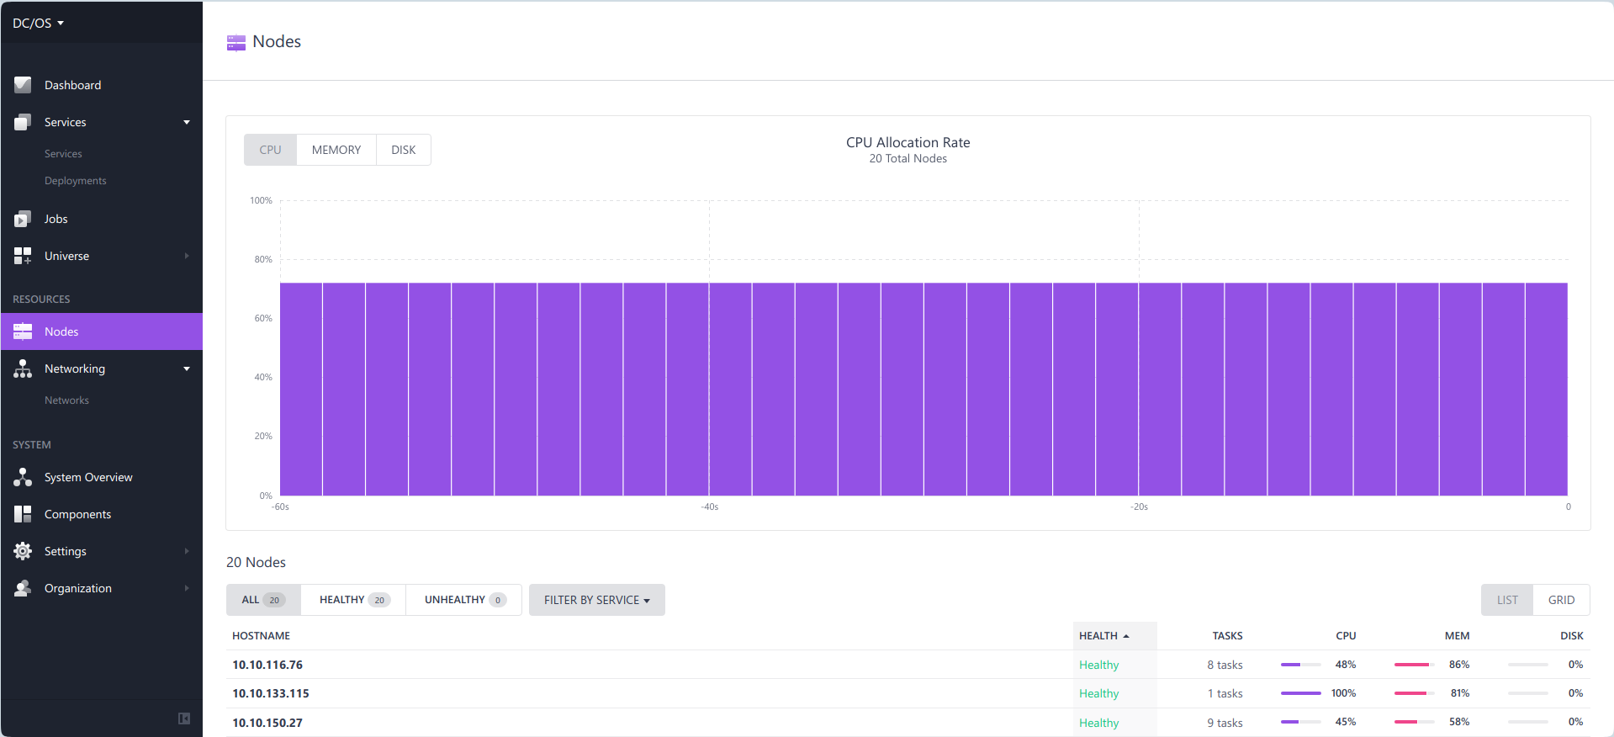
Task: Click the '20 Nodes' table heading
Action: [256, 562]
